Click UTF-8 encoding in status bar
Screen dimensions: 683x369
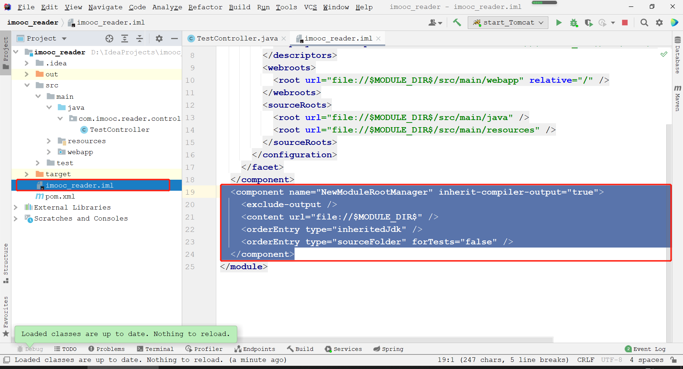611,360
